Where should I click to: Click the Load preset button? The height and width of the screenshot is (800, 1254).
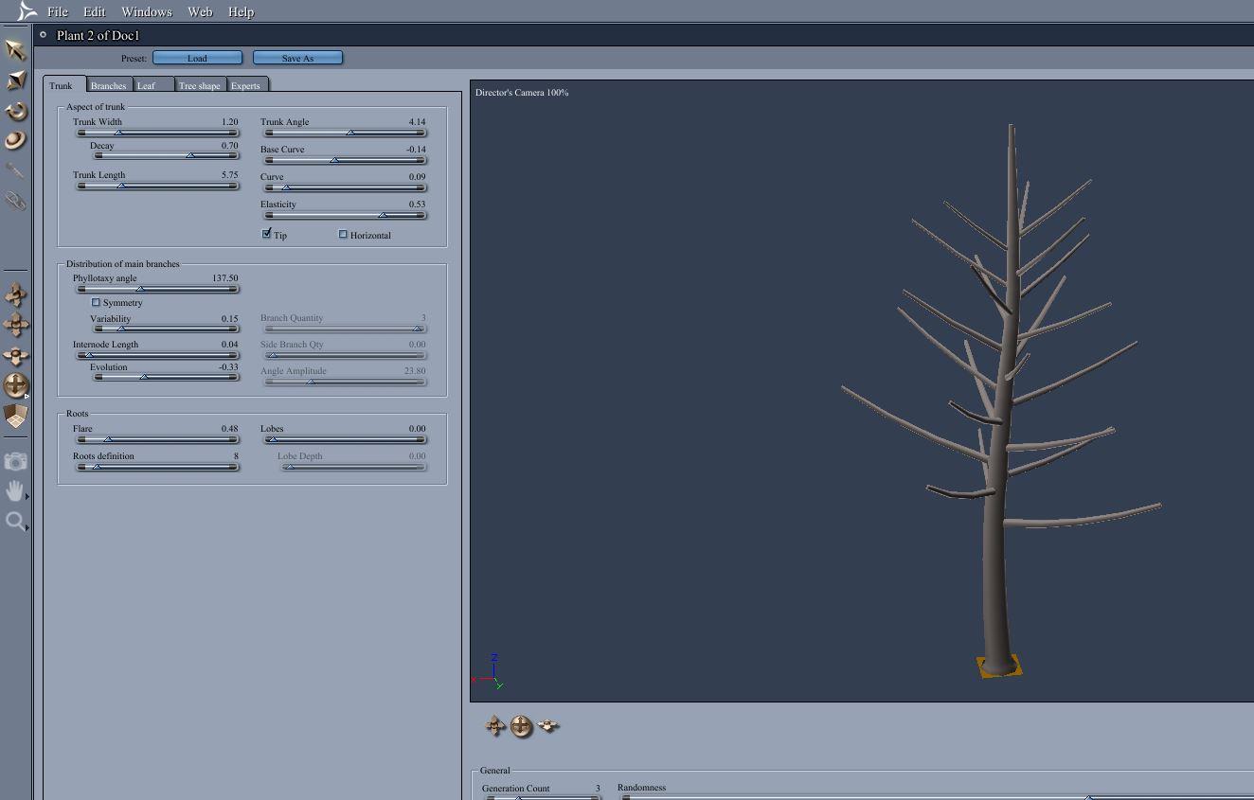[197, 58]
